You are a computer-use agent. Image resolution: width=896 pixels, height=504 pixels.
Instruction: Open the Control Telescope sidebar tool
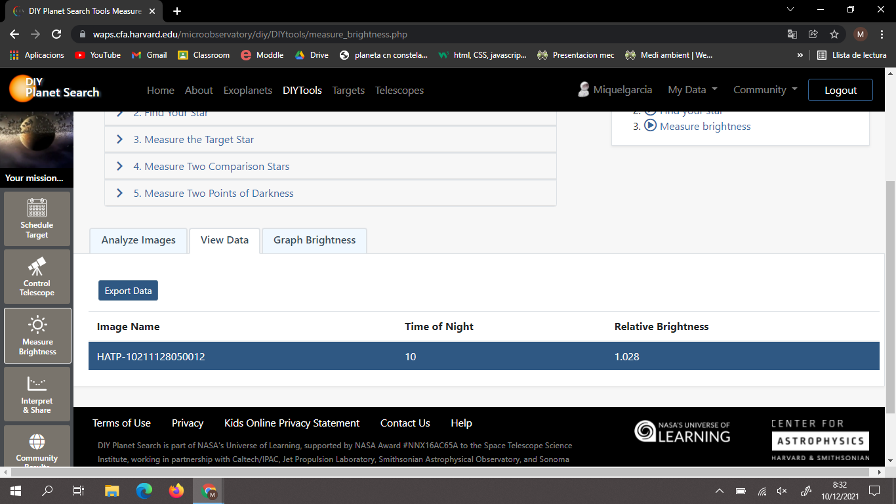[37, 277]
